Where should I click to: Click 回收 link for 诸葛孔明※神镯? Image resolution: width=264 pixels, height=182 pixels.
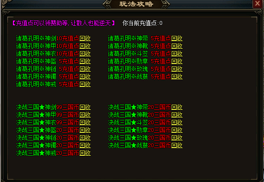(85, 77)
